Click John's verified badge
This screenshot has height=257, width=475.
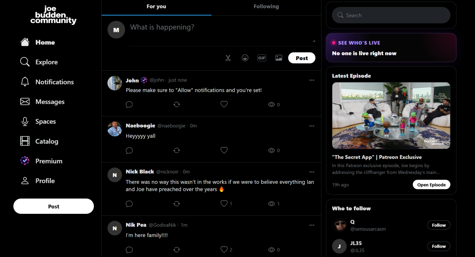pos(144,80)
